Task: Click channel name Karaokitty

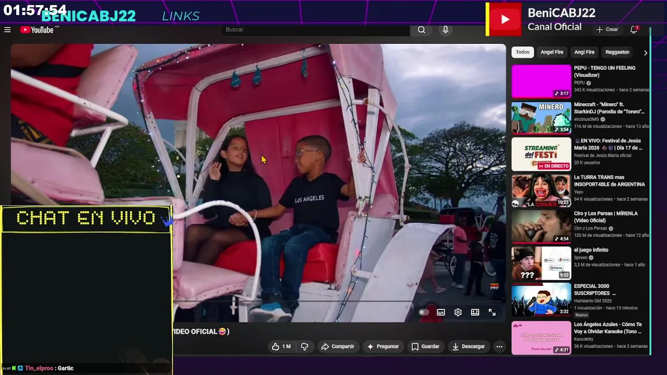Action: tap(584, 339)
